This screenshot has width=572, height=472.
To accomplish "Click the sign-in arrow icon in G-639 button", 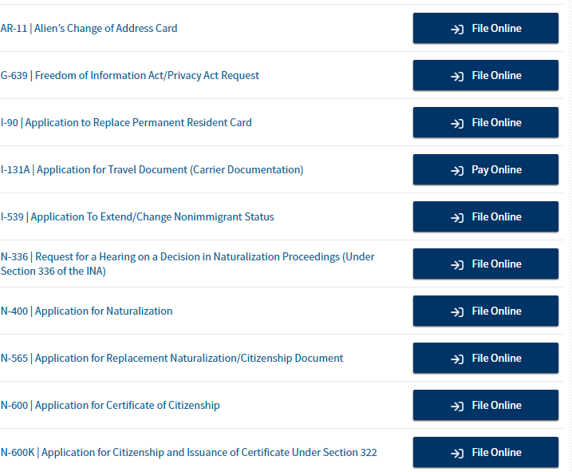I will (457, 77).
